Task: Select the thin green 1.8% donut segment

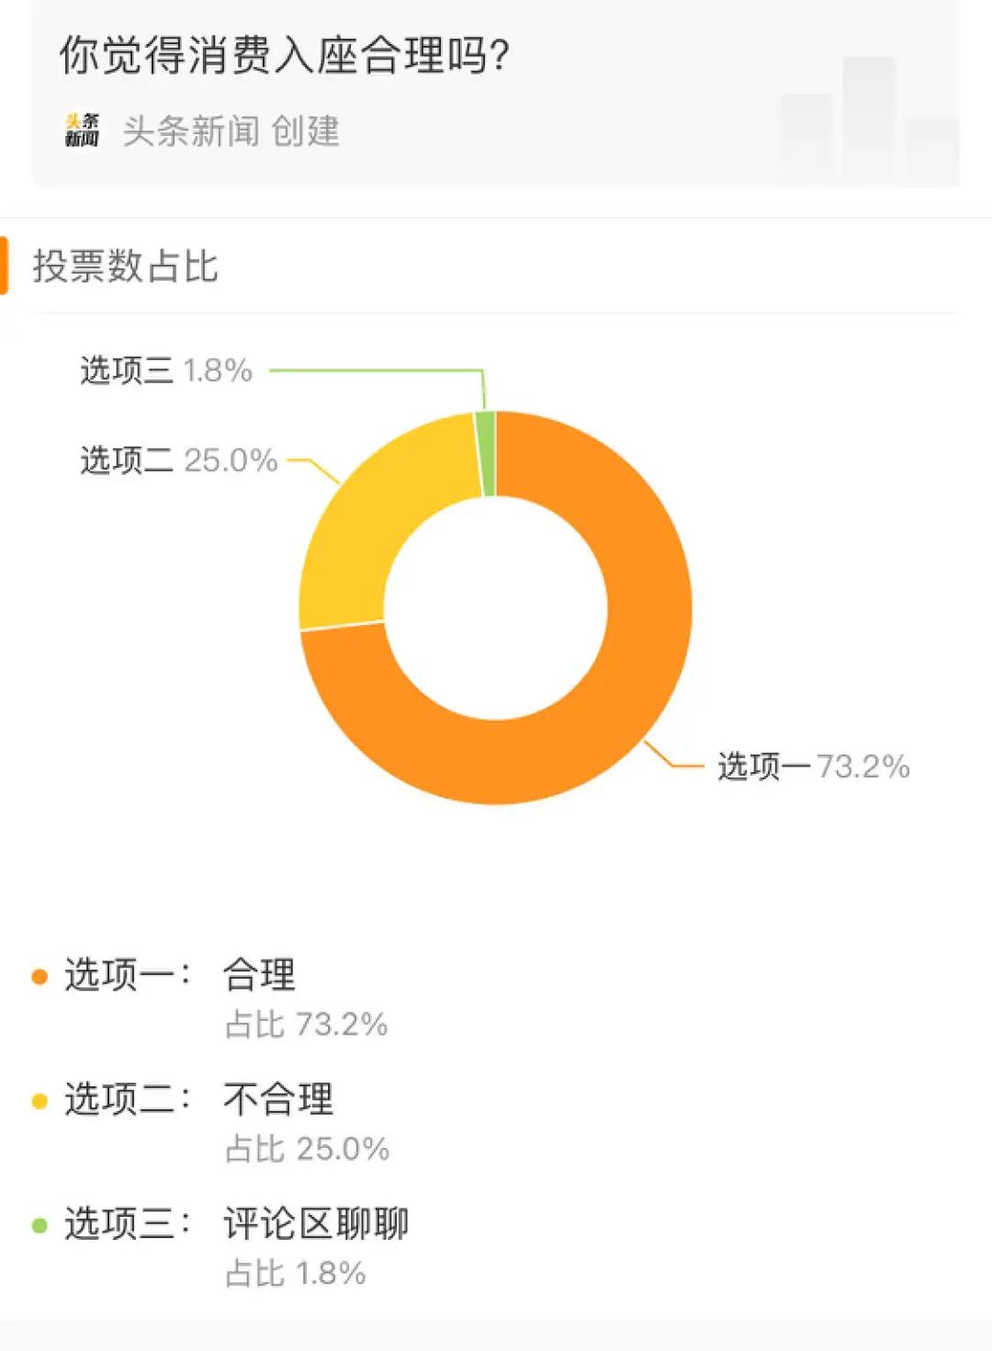Action: [487, 453]
